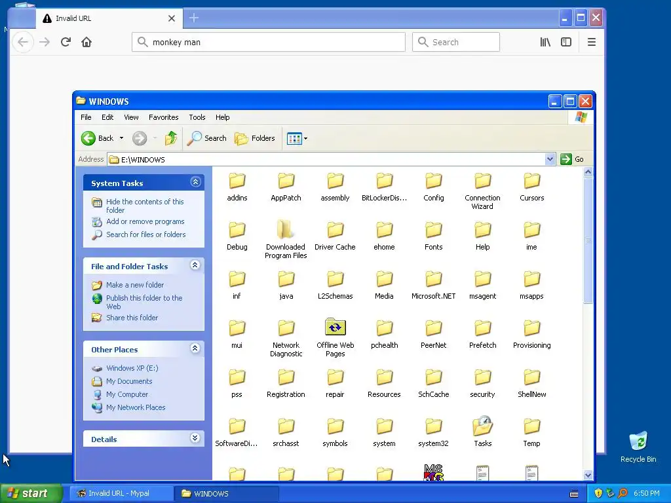Click Publish this folder to the Web
The width and height of the screenshot is (671, 503).
tap(144, 302)
